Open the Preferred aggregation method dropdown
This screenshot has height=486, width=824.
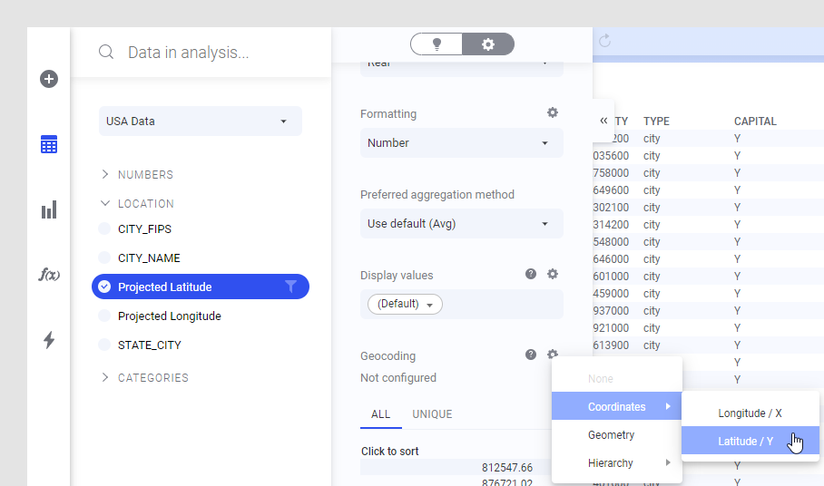461,224
